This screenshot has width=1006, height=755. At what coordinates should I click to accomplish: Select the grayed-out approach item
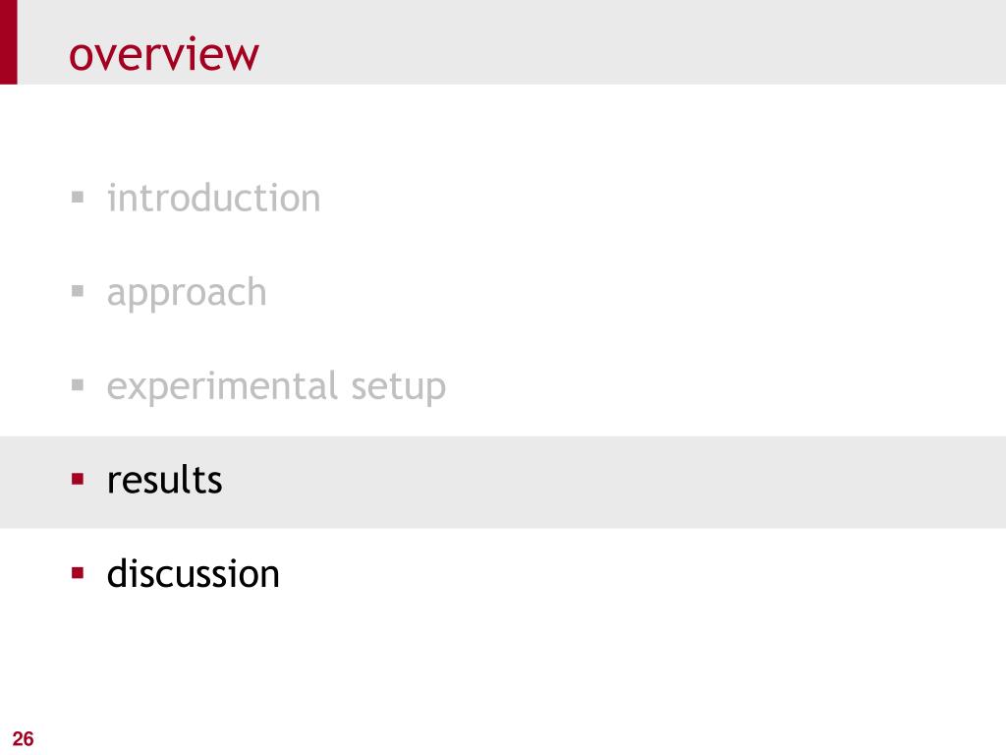[x=187, y=294]
